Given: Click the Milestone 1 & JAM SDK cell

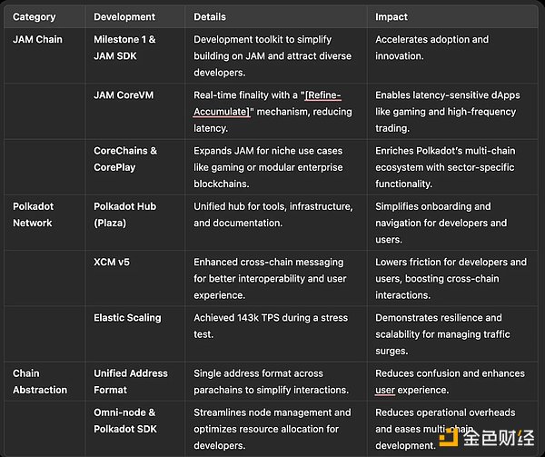Looking at the screenshot, I should 126,47.
